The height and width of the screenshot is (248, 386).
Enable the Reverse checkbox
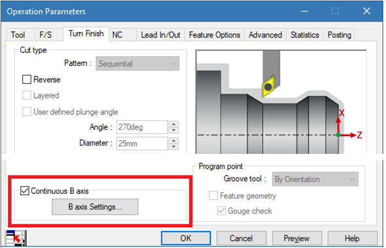click(x=27, y=80)
